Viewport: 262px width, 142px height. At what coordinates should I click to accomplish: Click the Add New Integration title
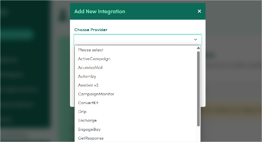100,11
